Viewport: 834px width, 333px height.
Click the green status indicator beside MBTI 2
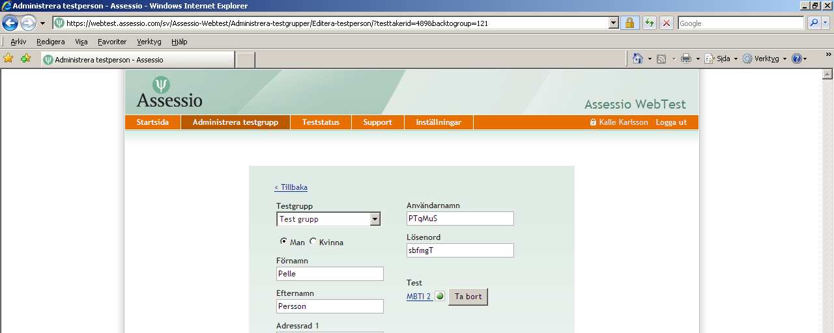(x=440, y=297)
